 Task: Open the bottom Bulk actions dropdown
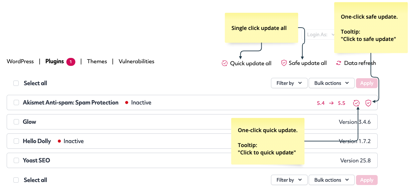pyautogui.click(x=332, y=180)
